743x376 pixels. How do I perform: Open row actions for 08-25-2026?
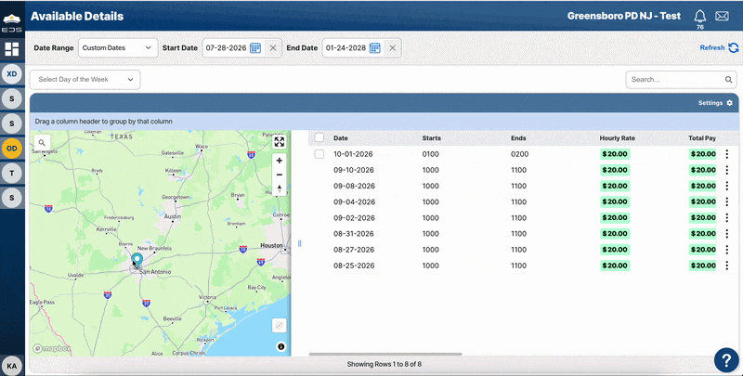(727, 266)
